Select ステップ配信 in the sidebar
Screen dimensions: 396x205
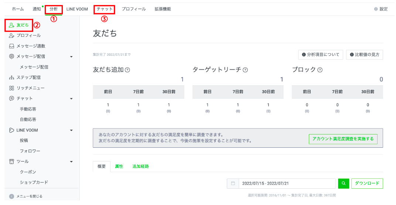[28, 78]
